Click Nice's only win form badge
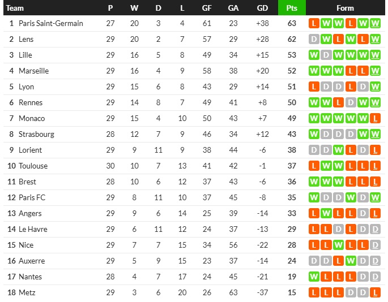The height and width of the screenshot is (302, 388). tap(338, 245)
